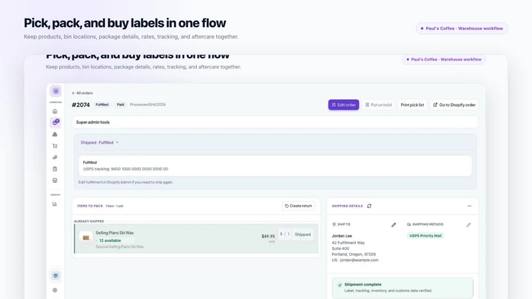This screenshot has height=299, width=532.
Task: Open the bar chart Insights icon
Action: (55, 204)
